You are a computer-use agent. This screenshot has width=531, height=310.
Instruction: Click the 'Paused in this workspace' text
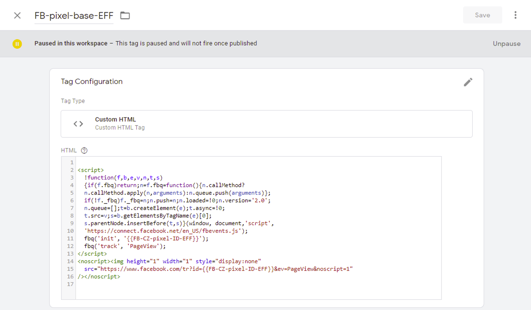pyautogui.click(x=71, y=43)
